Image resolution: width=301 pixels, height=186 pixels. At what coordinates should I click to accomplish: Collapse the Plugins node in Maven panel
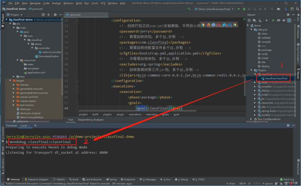click(x=251, y=70)
